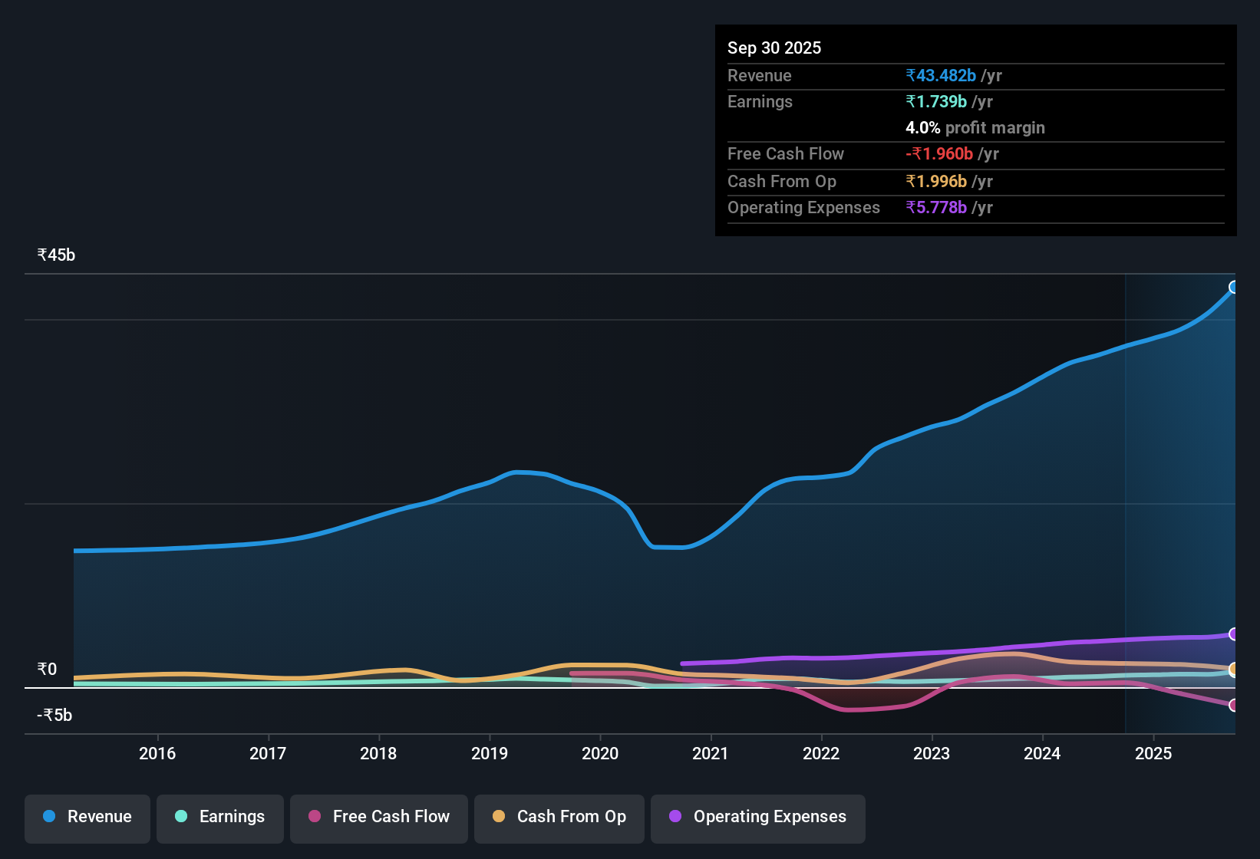Select the Operating Expenses endpoint marker

click(1234, 634)
